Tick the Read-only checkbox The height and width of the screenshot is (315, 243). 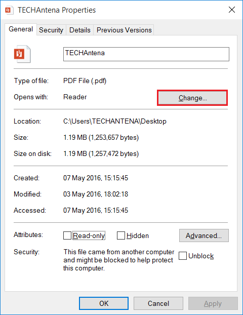[x=67, y=235]
